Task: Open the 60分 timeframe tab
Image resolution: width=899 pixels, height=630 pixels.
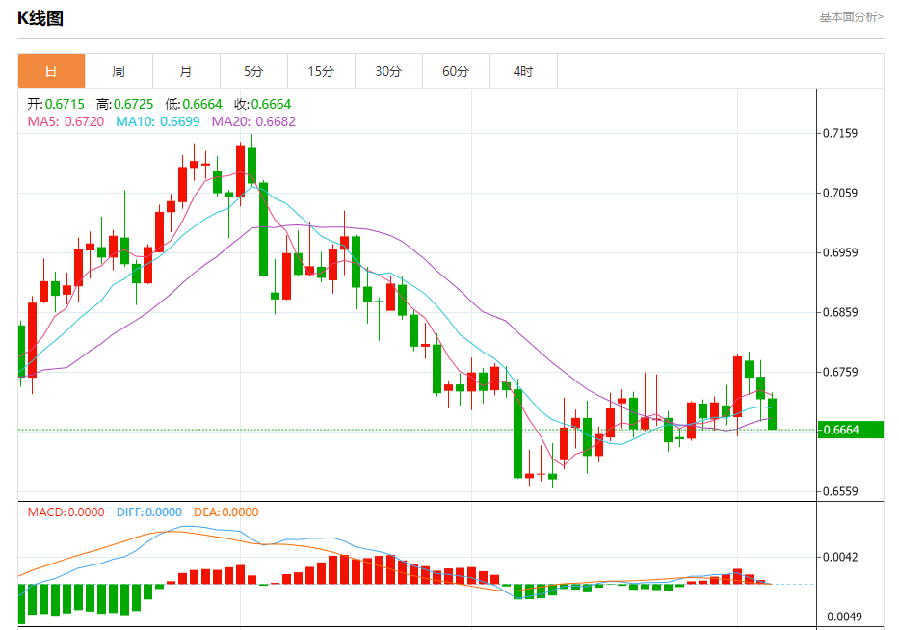Action: tap(456, 71)
